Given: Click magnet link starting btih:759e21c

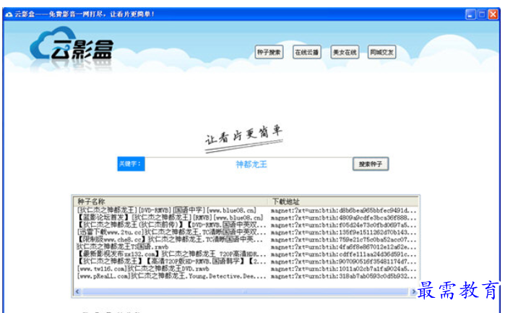Looking at the screenshot, I should coord(344,240).
